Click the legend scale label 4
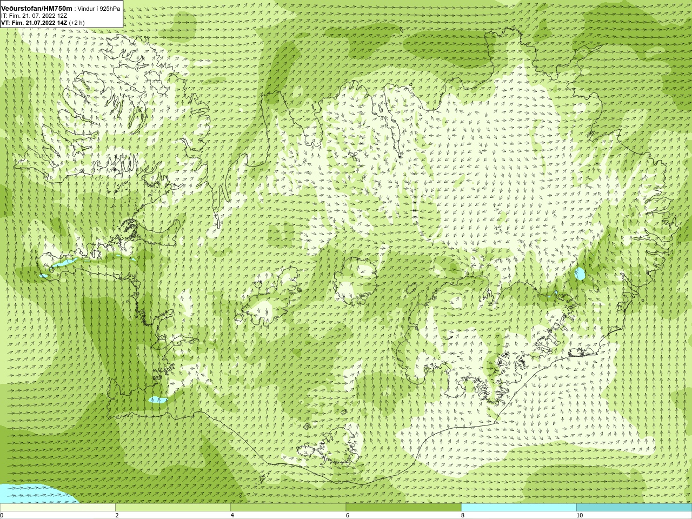 tap(232, 515)
